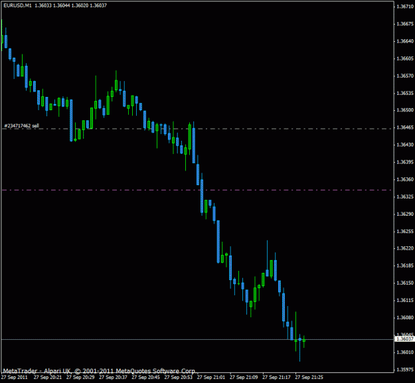415x383 pixels.
Task: Click price scale label 1.36220
Action: tap(405, 248)
